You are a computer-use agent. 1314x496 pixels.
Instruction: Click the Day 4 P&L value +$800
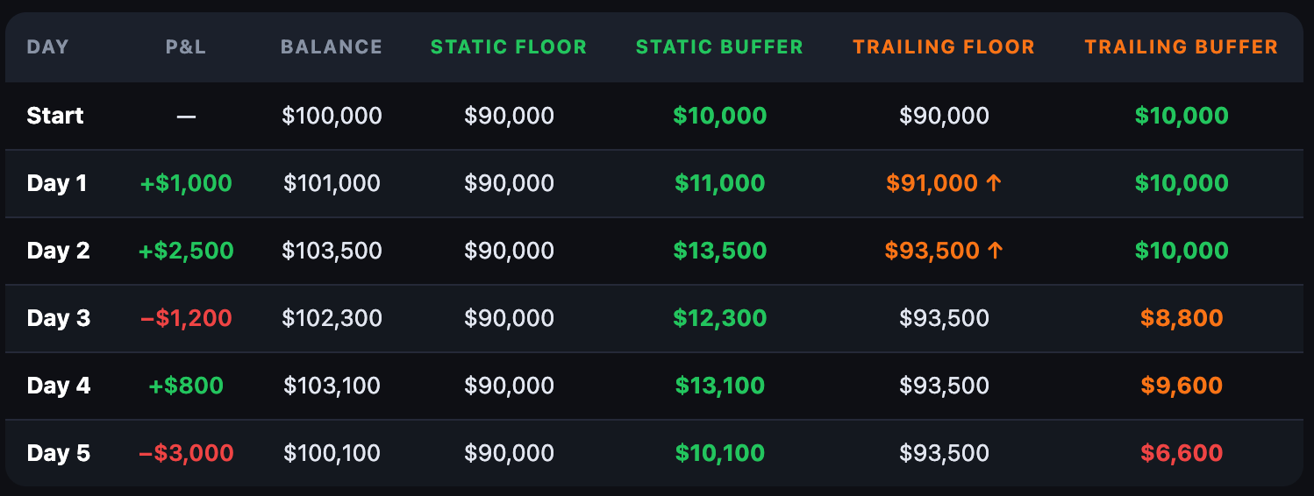coord(186,386)
